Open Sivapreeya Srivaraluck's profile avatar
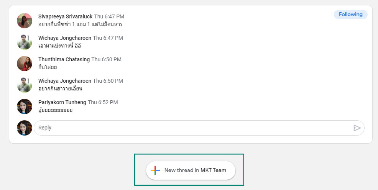The width and height of the screenshot is (378, 190). (25, 21)
